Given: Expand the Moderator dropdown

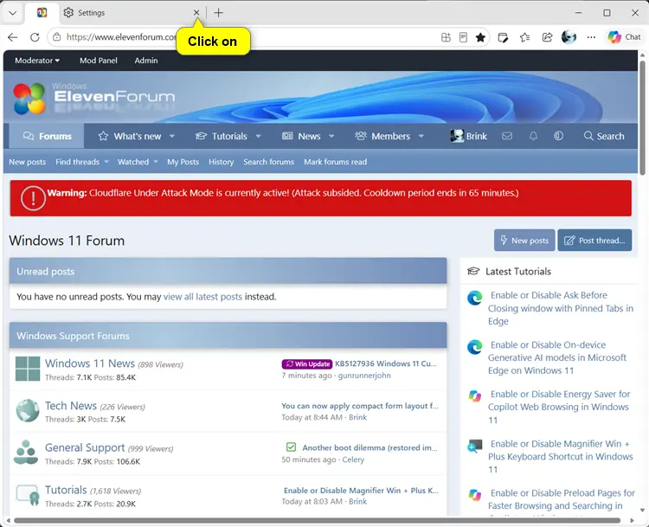Looking at the screenshot, I should (x=37, y=61).
